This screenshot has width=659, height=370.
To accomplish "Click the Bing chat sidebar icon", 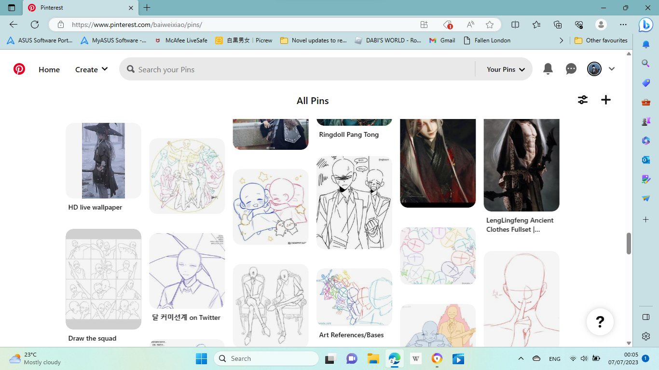I will click(x=645, y=25).
